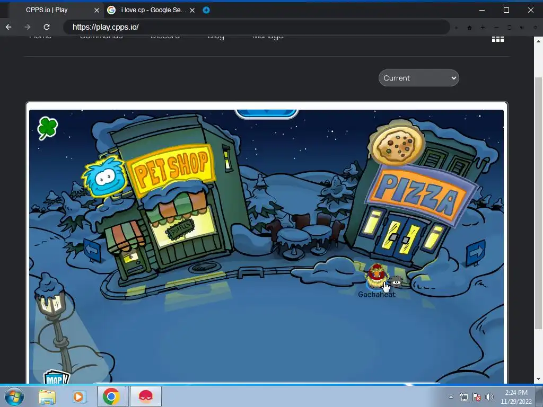
Task: Click the Chrome taskbar icon
Action: pos(111,396)
